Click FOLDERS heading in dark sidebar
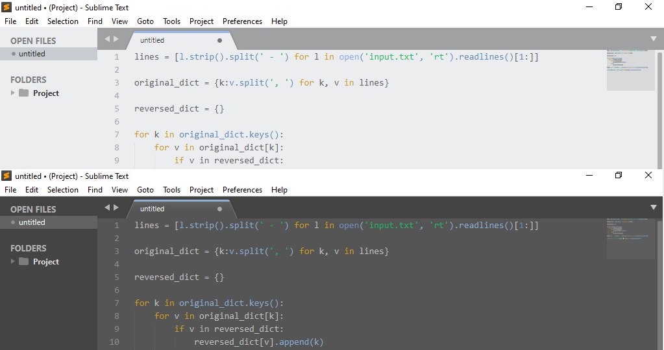Viewport: 664px width, 350px height. coord(29,248)
